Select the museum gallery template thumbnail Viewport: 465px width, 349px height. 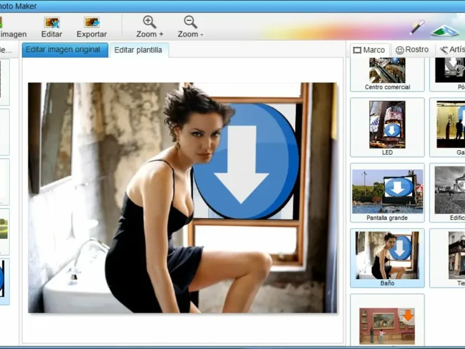click(387, 326)
